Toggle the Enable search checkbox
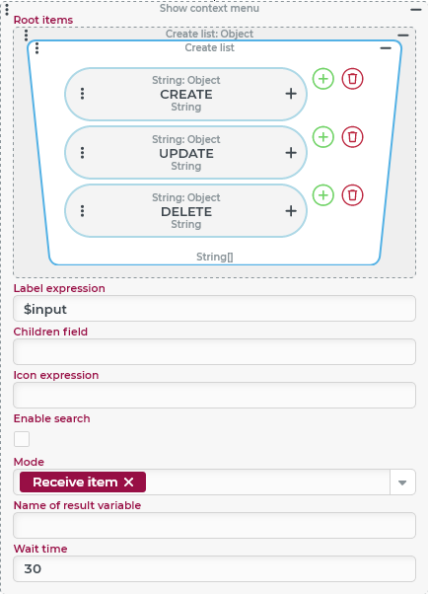 (22, 439)
